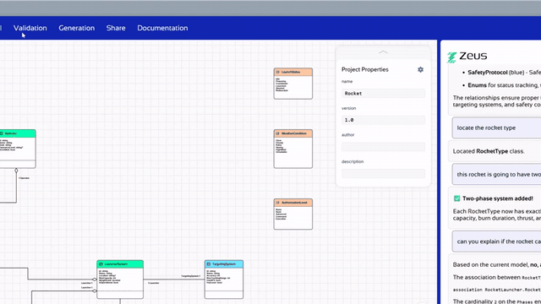Image resolution: width=541 pixels, height=304 pixels.
Task: Click the 'TargetingSystem 1' association label
Action: pyautogui.click(x=191, y=276)
